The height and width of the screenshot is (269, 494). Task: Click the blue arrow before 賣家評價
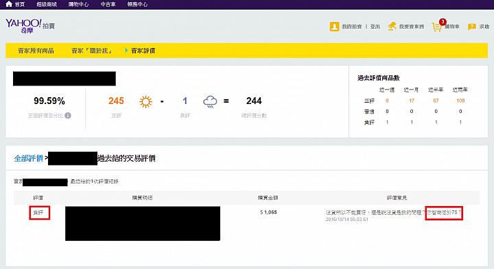(x=126, y=50)
